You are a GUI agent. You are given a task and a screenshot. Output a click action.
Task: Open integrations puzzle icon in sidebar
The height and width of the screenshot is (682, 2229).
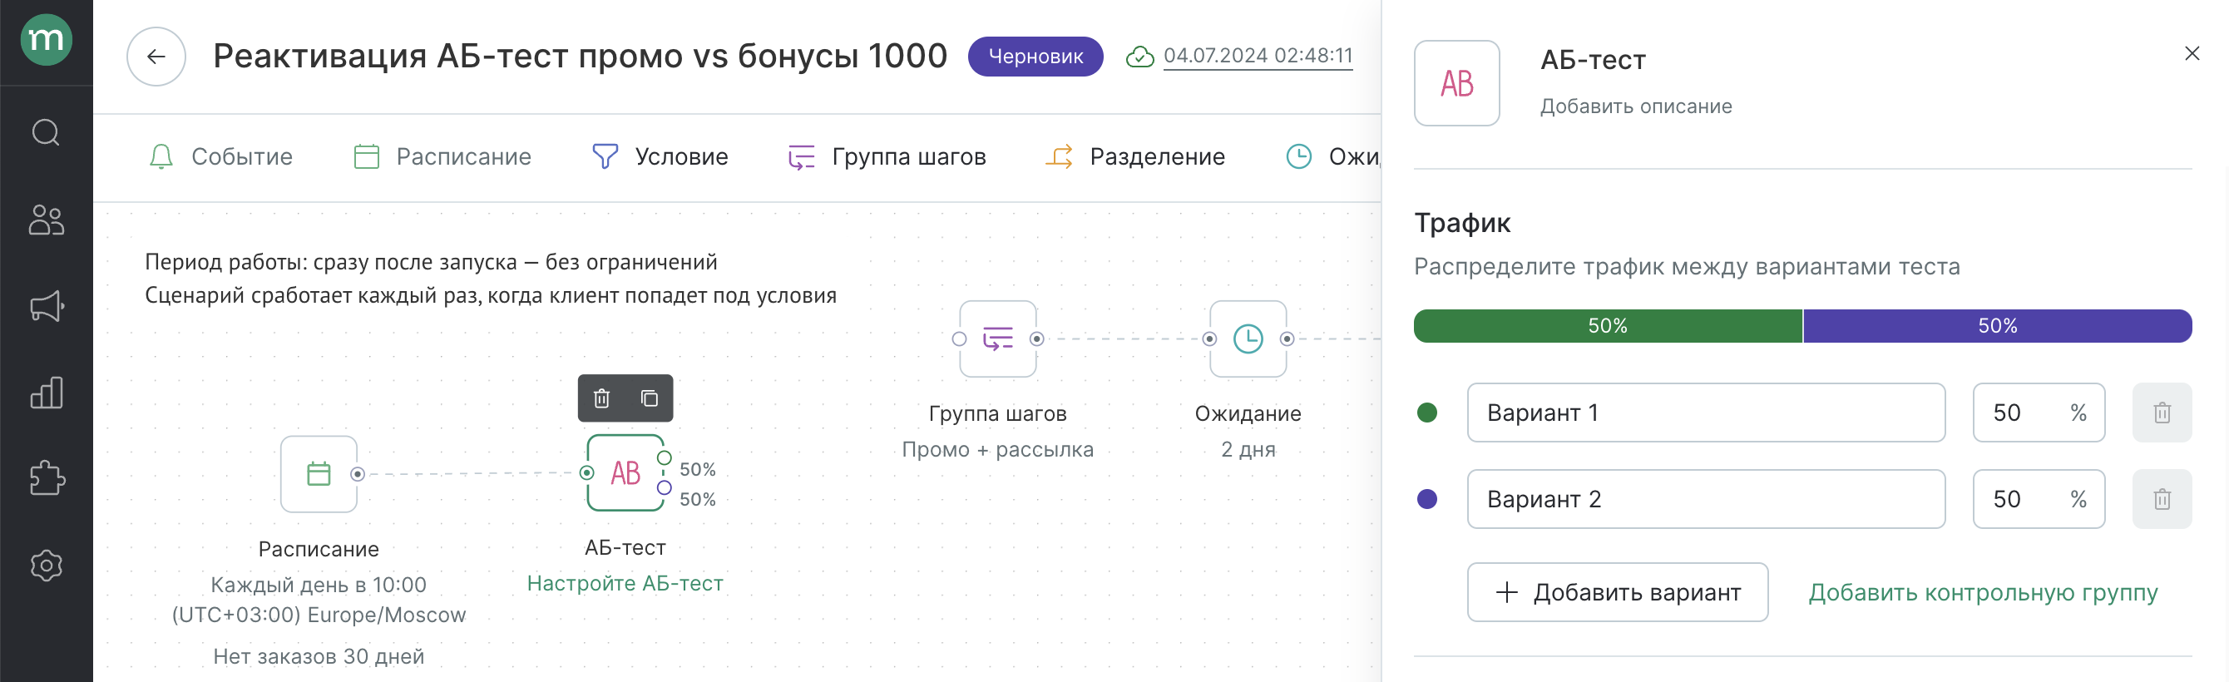[46, 477]
